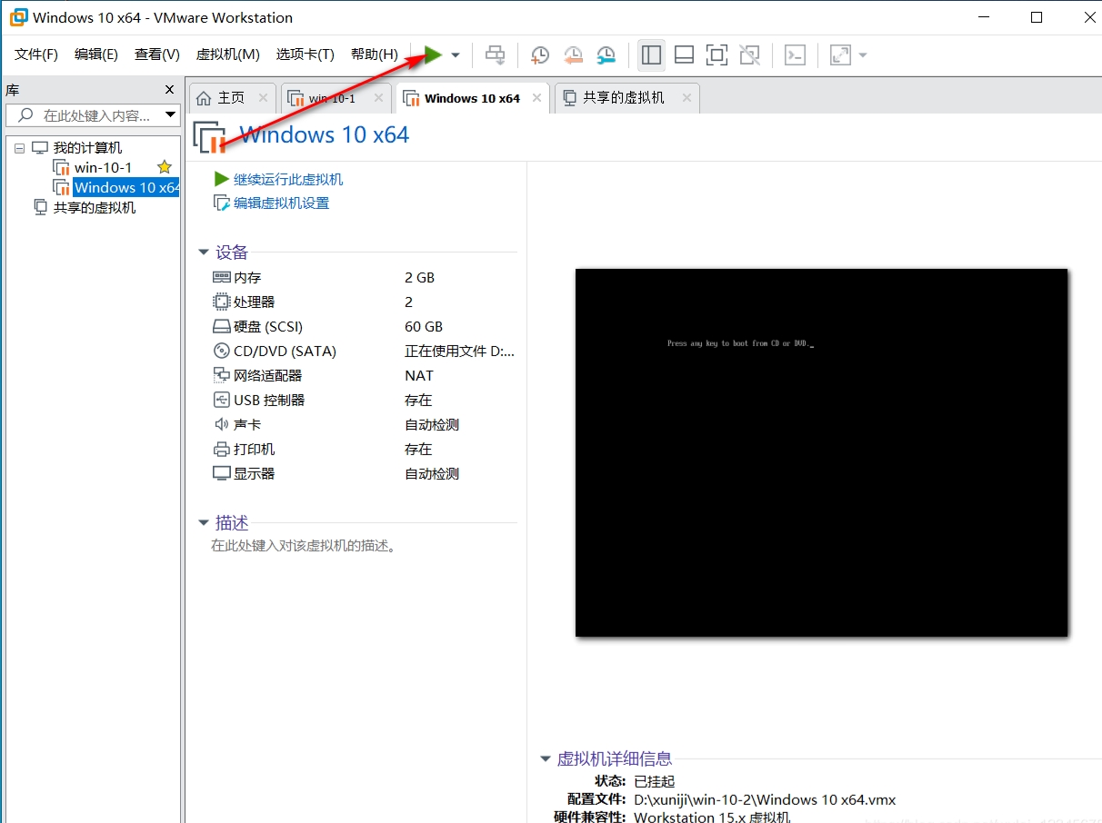Viewport: 1102px width, 823px height.
Task: Open the power options dropdown arrow
Action: 456,55
